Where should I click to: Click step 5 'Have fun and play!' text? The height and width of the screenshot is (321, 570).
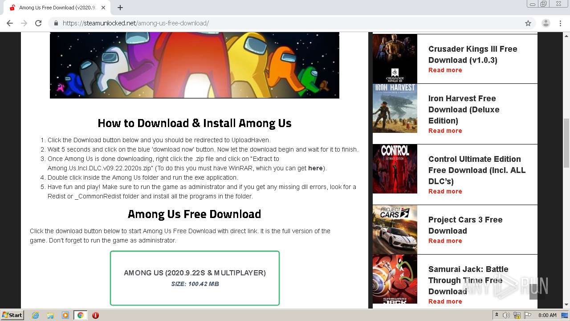(x=202, y=191)
